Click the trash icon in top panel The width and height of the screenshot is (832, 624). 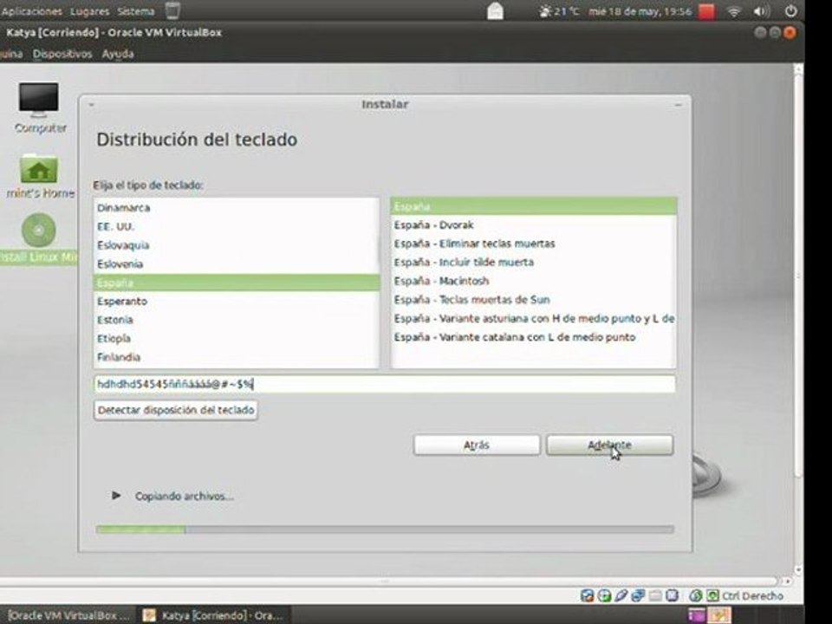pyautogui.click(x=172, y=10)
